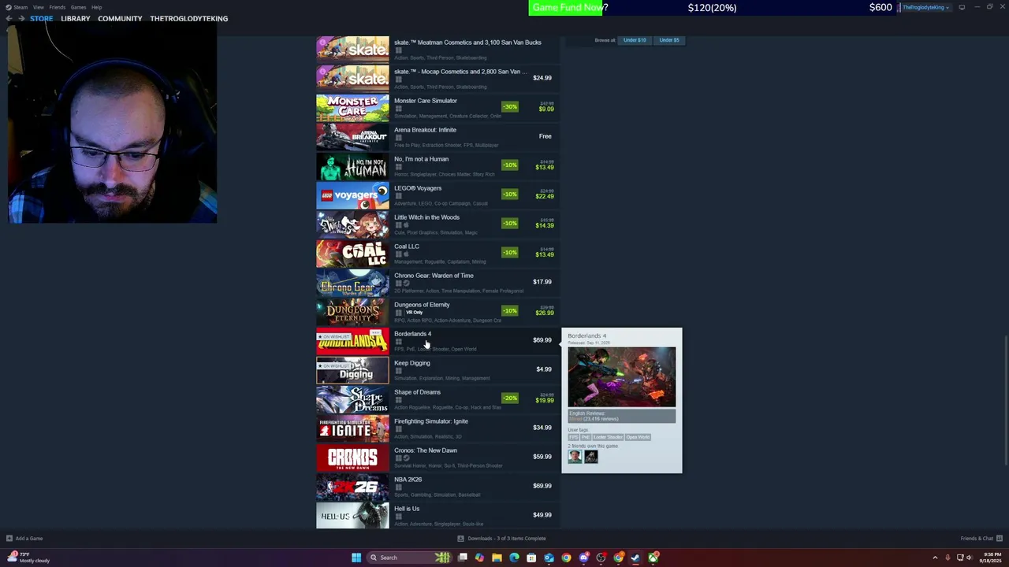
Task: Show hidden system tray icons
Action: point(935,558)
